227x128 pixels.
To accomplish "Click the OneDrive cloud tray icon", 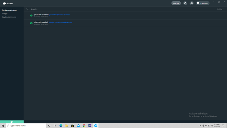I will pyautogui.click(x=206, y=126).
